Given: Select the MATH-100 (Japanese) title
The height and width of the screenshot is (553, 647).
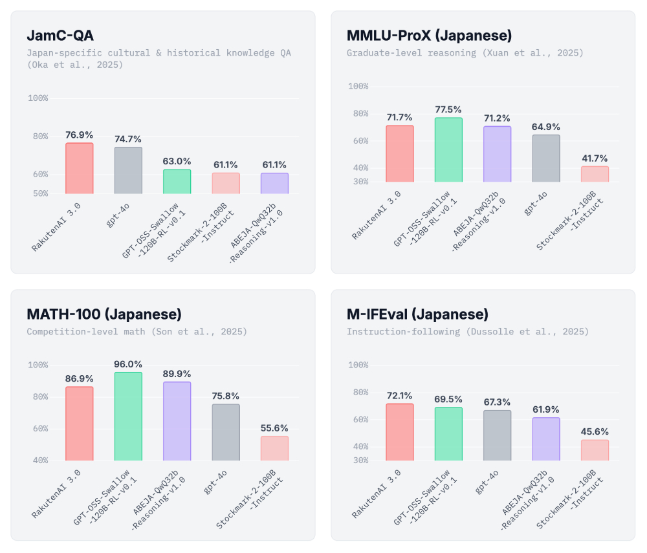Looking at the screenshot, I should [104, 314].
